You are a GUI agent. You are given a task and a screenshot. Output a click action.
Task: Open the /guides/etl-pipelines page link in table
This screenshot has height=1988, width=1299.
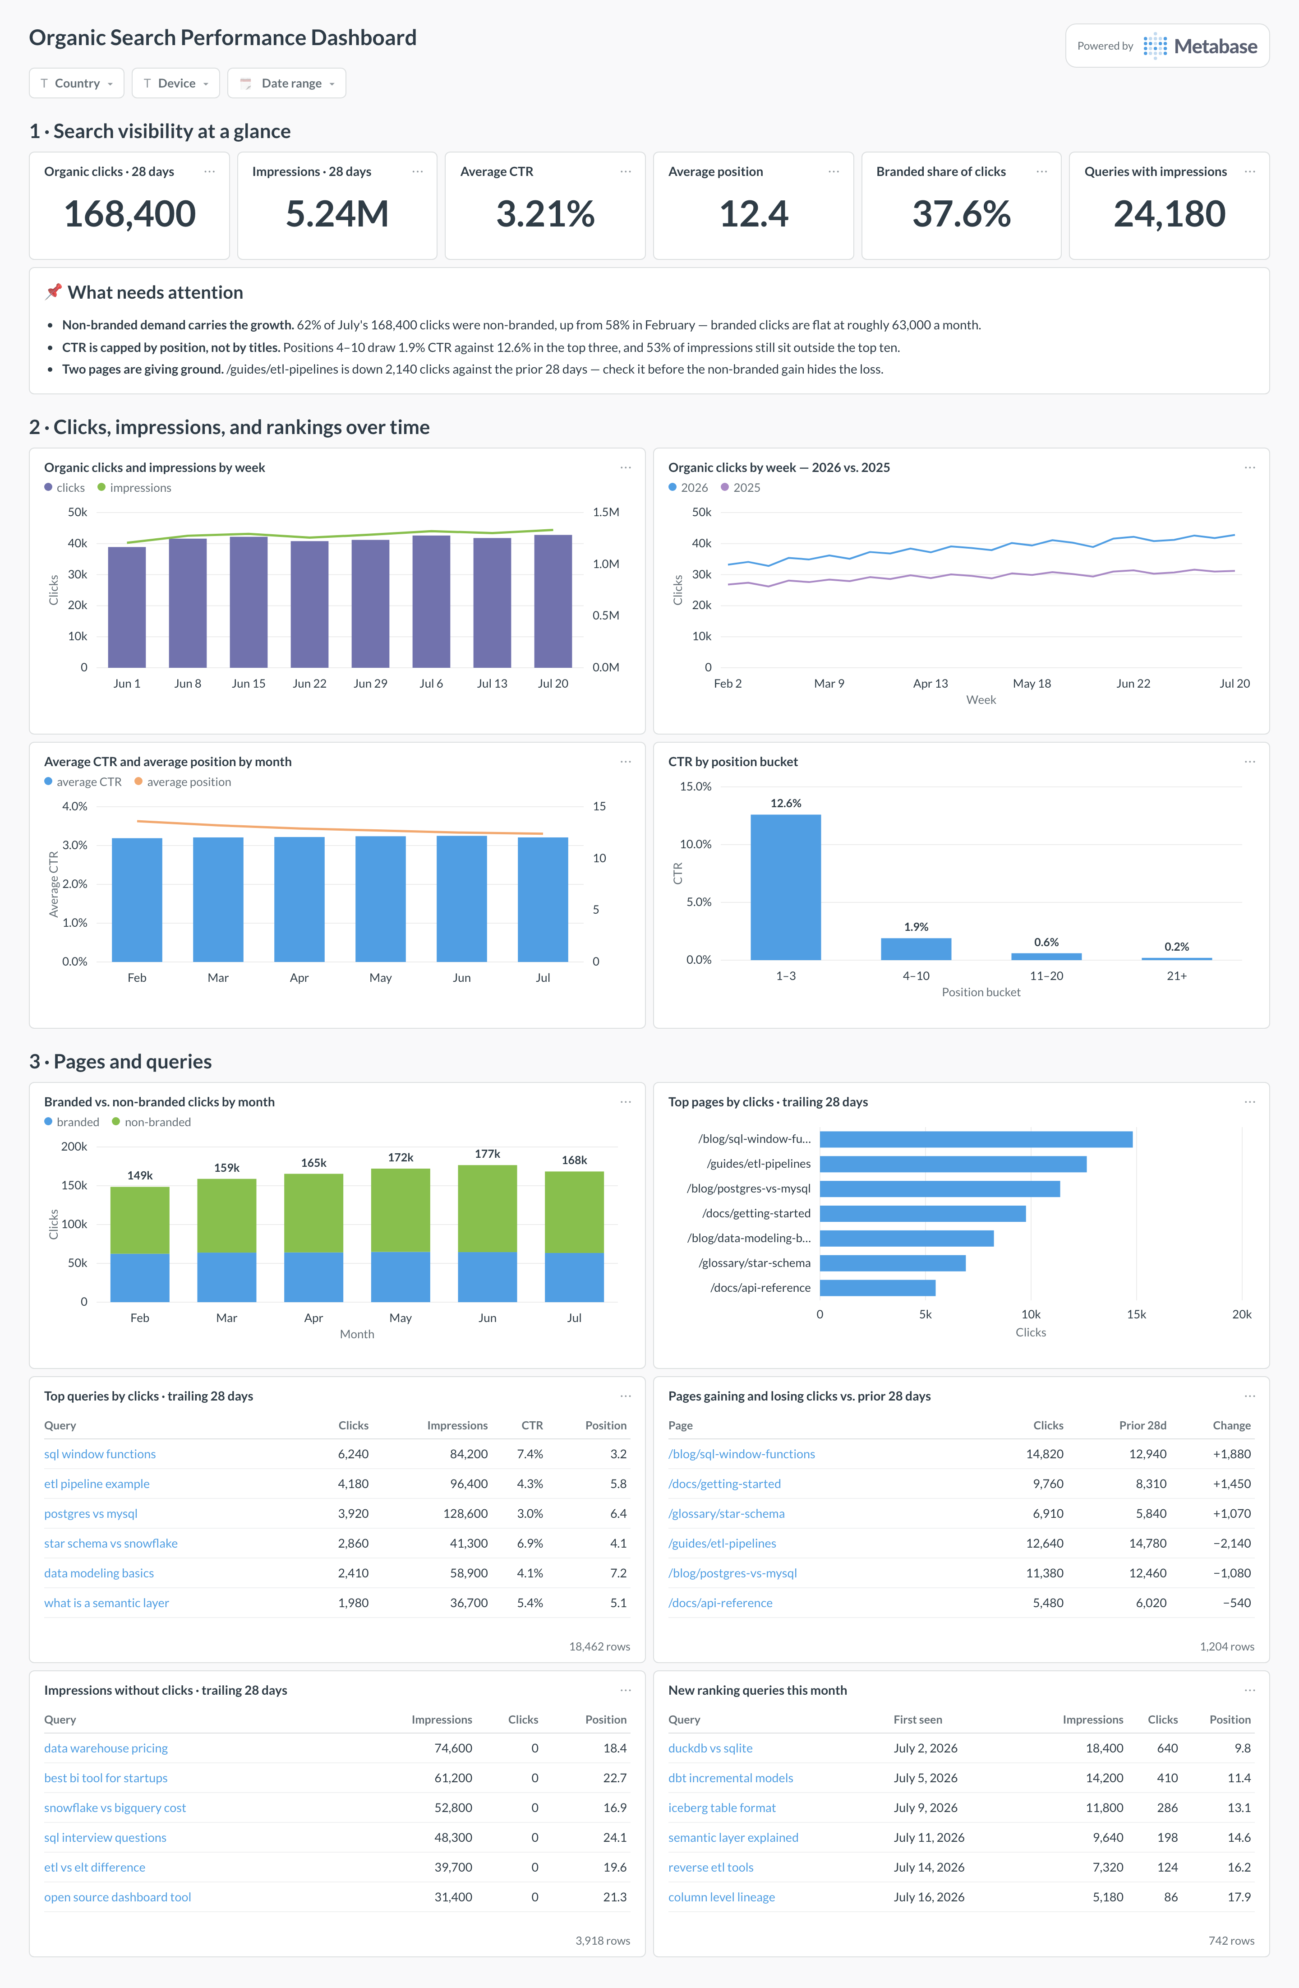[x=722, y=1544]
